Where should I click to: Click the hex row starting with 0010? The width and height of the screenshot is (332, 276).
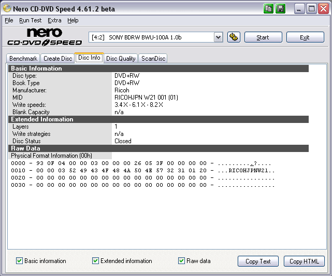(x=142, y=170)
